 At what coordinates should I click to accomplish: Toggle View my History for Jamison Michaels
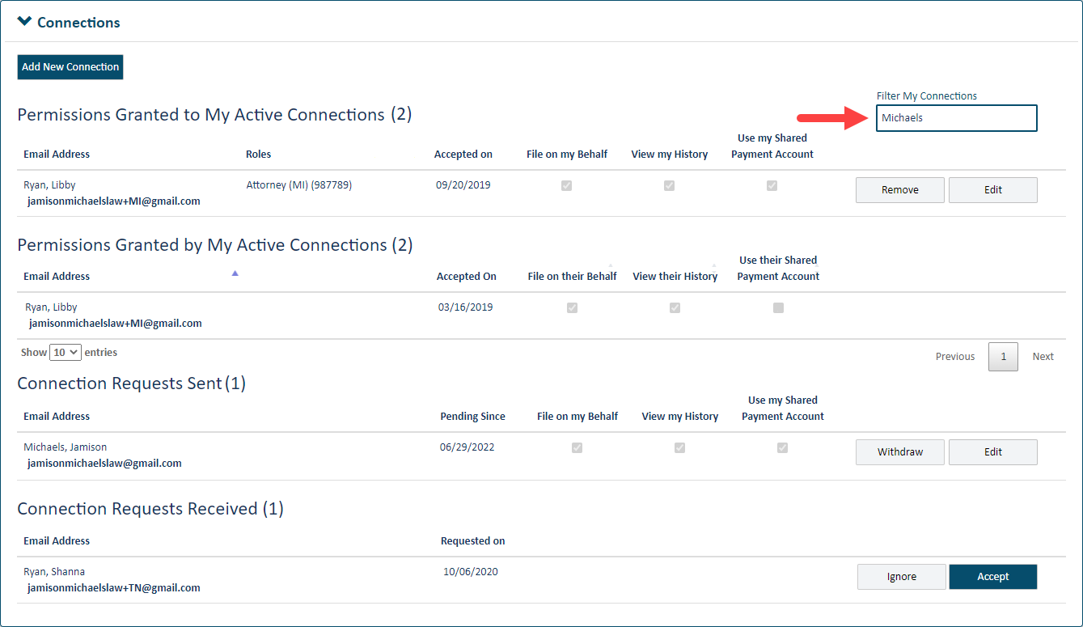(x=680, y=447)
